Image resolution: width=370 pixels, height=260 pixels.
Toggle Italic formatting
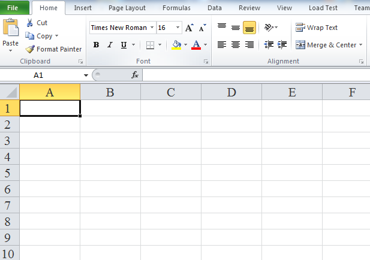[110, 45]
